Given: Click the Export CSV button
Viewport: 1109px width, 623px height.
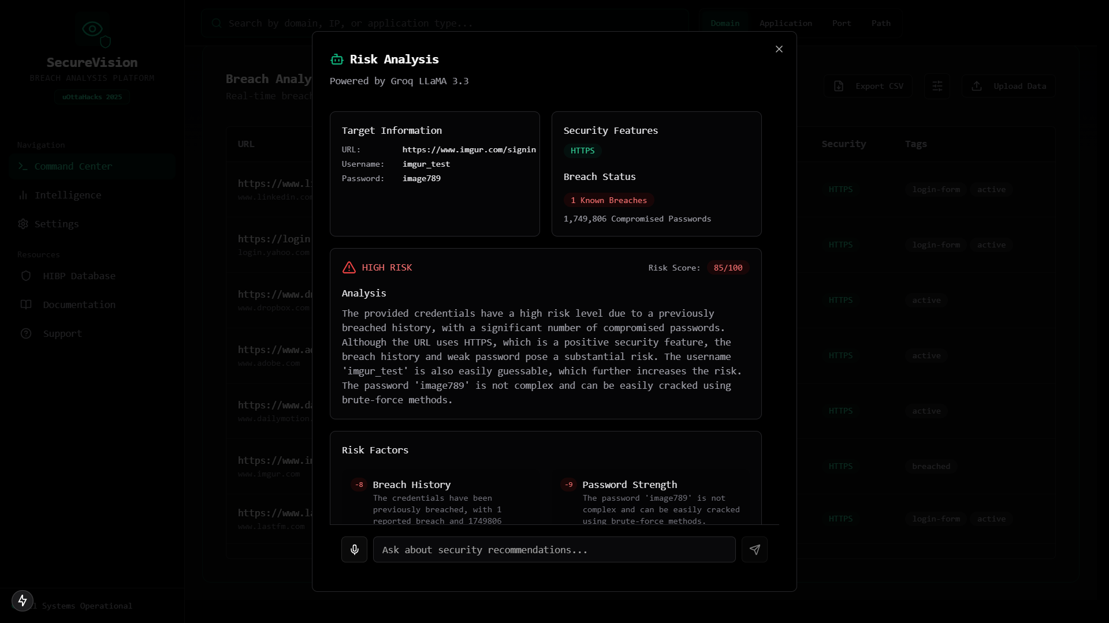Looking at the screenshot, I should [x=868, y=86].
